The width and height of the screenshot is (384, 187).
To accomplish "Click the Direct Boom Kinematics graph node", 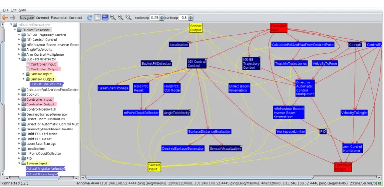I will click(239, 88).
